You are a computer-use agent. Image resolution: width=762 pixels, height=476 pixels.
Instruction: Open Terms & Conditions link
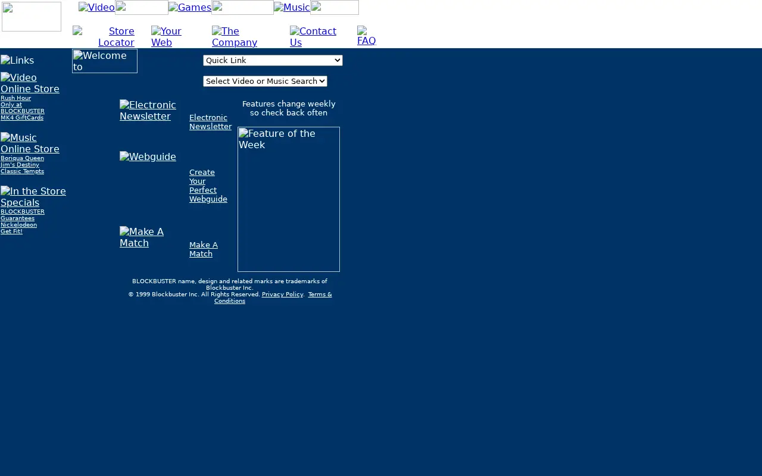click(x=273, y=297)
